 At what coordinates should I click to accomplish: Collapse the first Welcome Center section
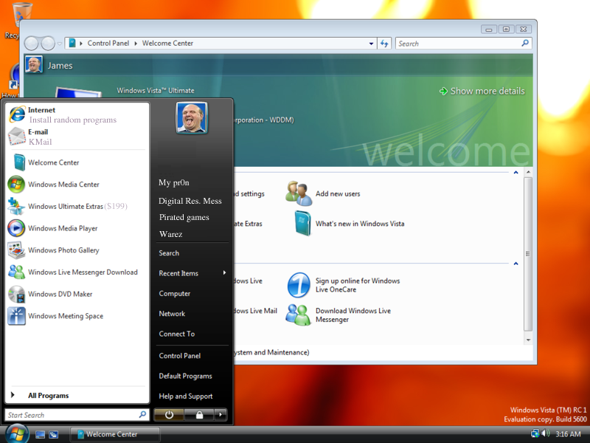pyautogui.click(x=516, y=172)
